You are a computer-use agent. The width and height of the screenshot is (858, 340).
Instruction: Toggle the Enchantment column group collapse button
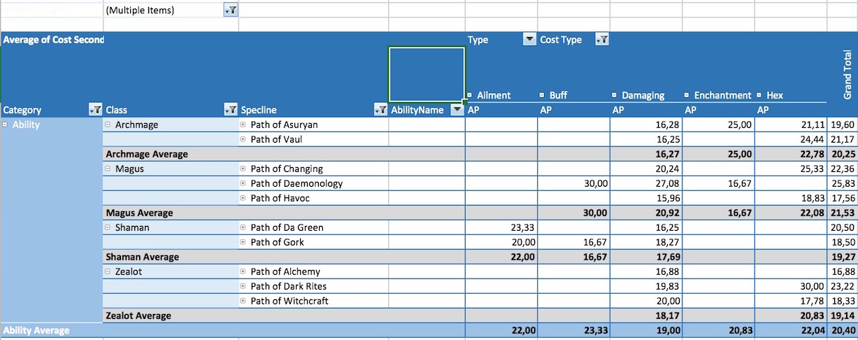pos(687,95)
